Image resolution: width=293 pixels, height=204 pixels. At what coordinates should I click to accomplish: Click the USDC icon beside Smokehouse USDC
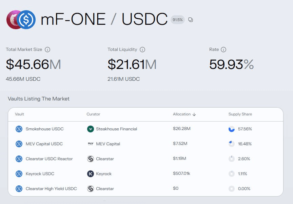pos(19,129)
